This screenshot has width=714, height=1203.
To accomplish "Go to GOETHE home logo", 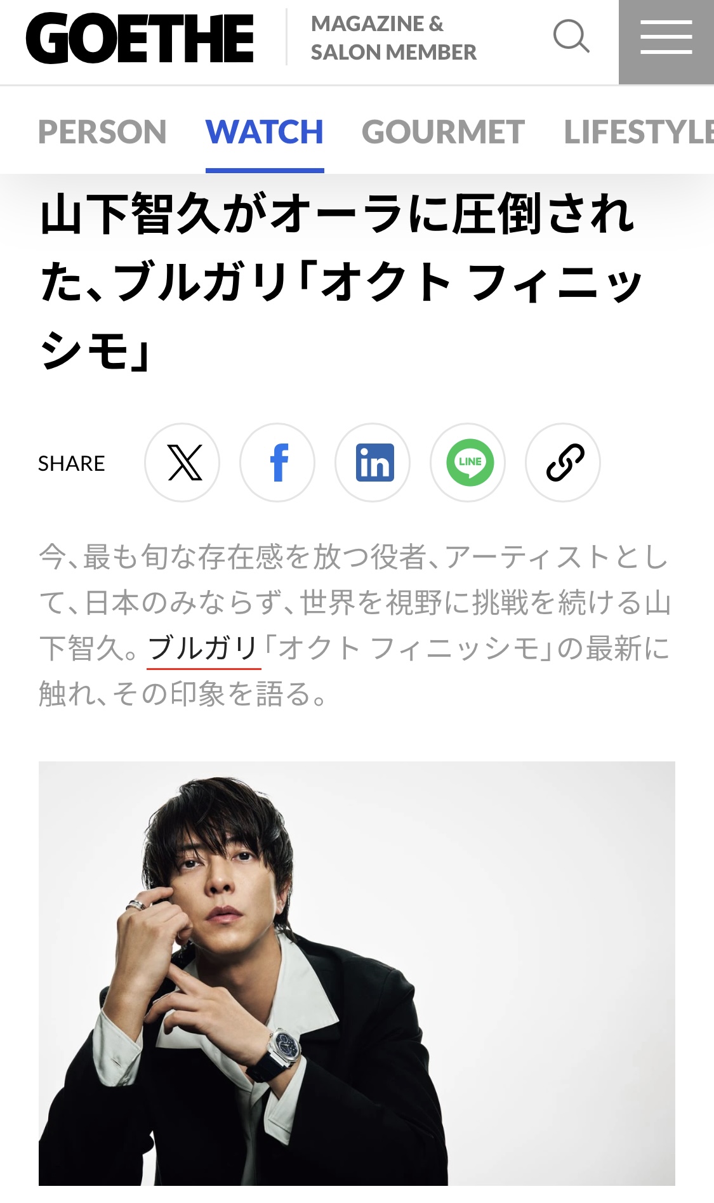I will [x=140, y=39].
